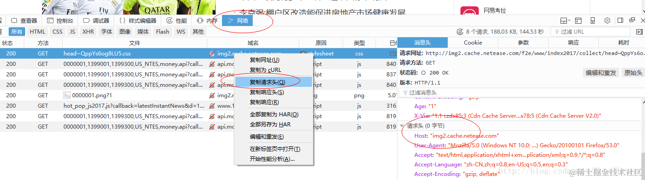Choose 复制网址 from context menu

[x=273, y=60]
